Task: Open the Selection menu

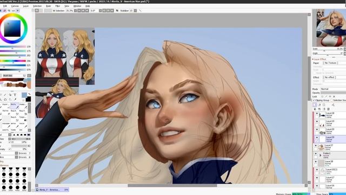Action: (37, 6)
